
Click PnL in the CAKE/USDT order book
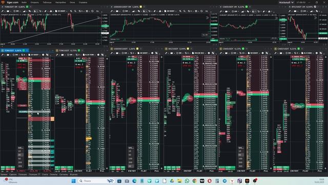coord(319,171)
